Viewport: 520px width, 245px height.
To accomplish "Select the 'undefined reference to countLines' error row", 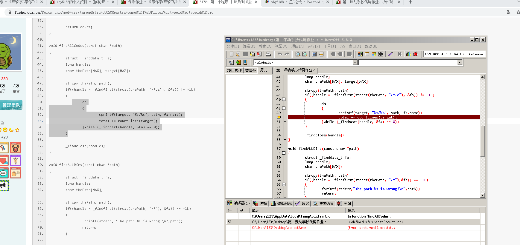I will coord(353,222).
